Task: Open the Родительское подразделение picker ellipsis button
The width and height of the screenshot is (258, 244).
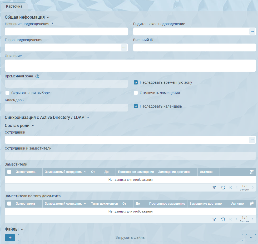Action: (x=252, y=31)
